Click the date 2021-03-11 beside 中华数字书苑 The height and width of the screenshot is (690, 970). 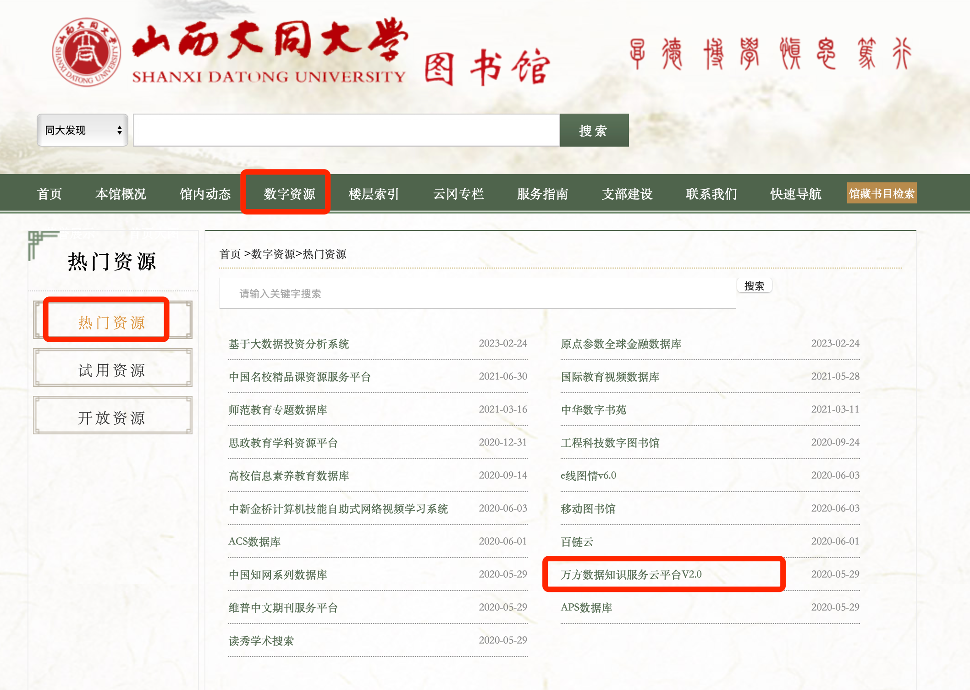tap(835, 409)
